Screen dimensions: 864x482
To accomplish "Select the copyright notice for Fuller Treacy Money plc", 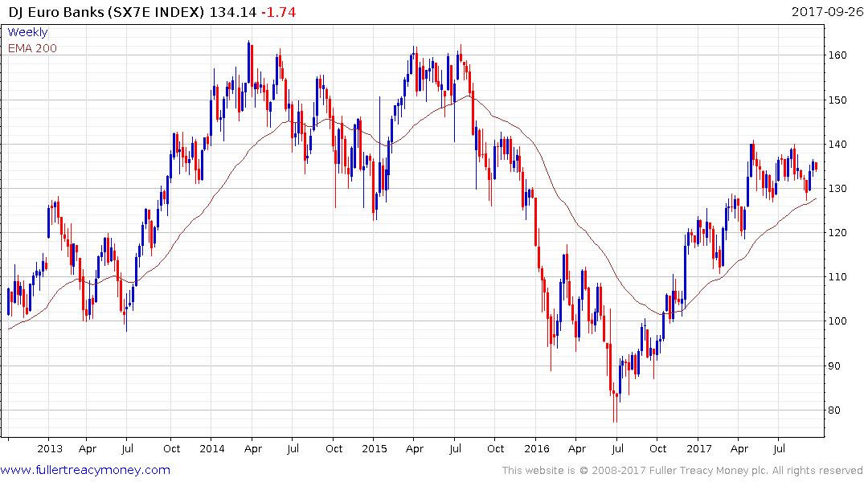I will click(682, 471).
